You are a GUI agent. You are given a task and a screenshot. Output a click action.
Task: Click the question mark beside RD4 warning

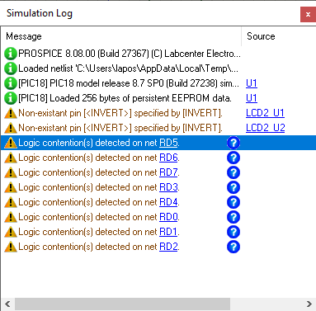[233, 202]
